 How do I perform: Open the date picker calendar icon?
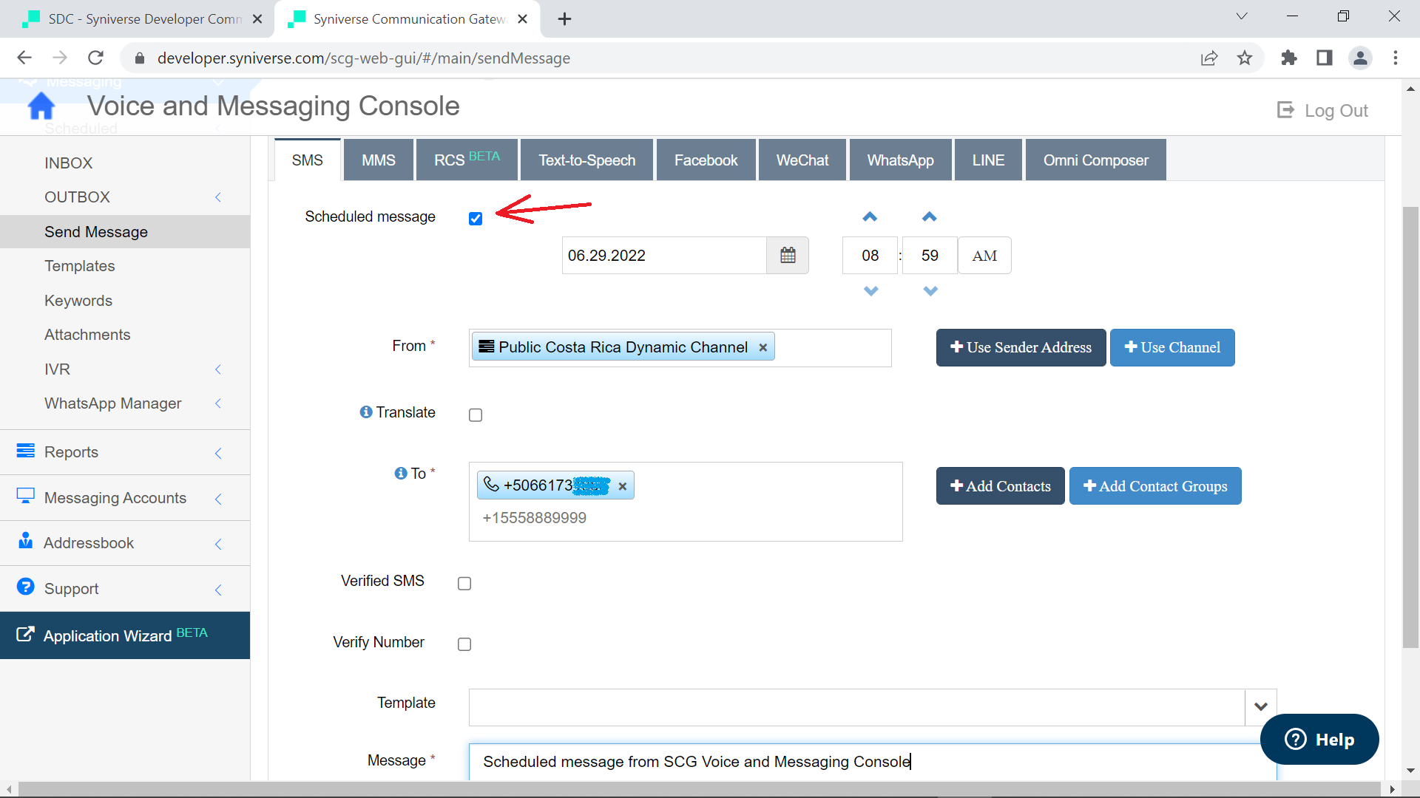[788, 256]
